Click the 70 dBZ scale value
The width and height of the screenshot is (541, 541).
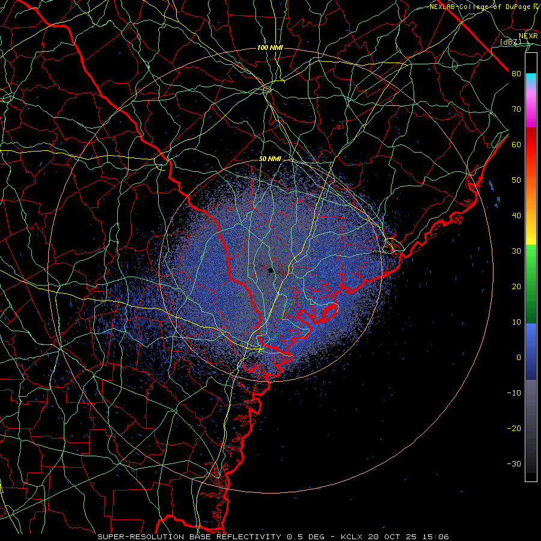[x=516, y=109]
